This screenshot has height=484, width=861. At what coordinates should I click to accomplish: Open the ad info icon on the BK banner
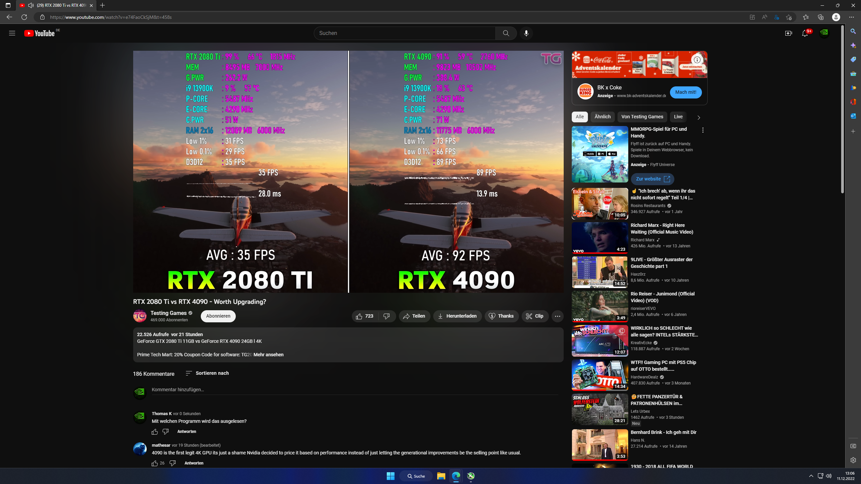pyautogui.click(x=697, y=60)
